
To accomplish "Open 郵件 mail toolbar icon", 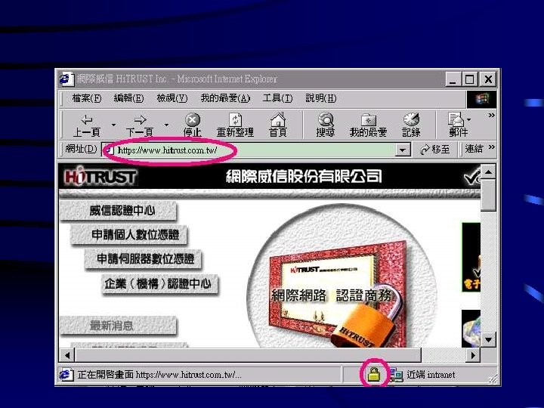I will (458, 125).
